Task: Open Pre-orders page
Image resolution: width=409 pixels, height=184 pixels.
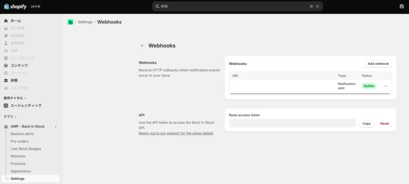Action: [19, 141]
